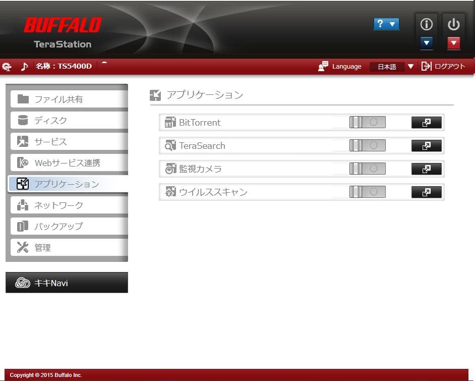Click the 管理 wrench icon
The image size is (475, 381).
pos(23,247)
